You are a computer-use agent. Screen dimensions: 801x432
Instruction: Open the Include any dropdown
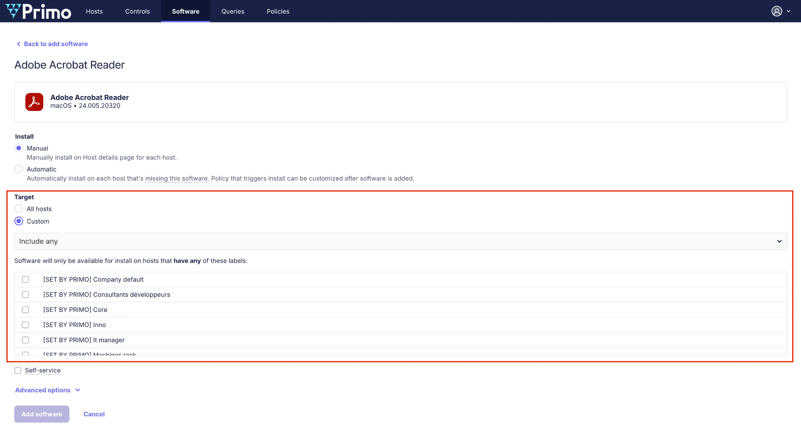(x=400, y=241)
